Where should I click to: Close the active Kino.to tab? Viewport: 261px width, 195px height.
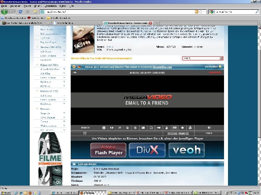pos(150,23)
